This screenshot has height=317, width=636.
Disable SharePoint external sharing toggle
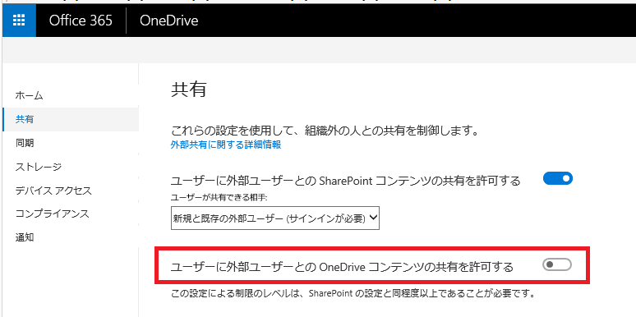[558, 178]
